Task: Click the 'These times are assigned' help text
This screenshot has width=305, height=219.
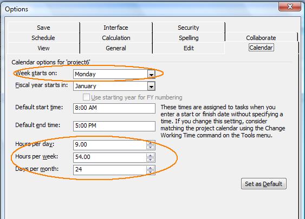Action: click(x=223, y=121)
